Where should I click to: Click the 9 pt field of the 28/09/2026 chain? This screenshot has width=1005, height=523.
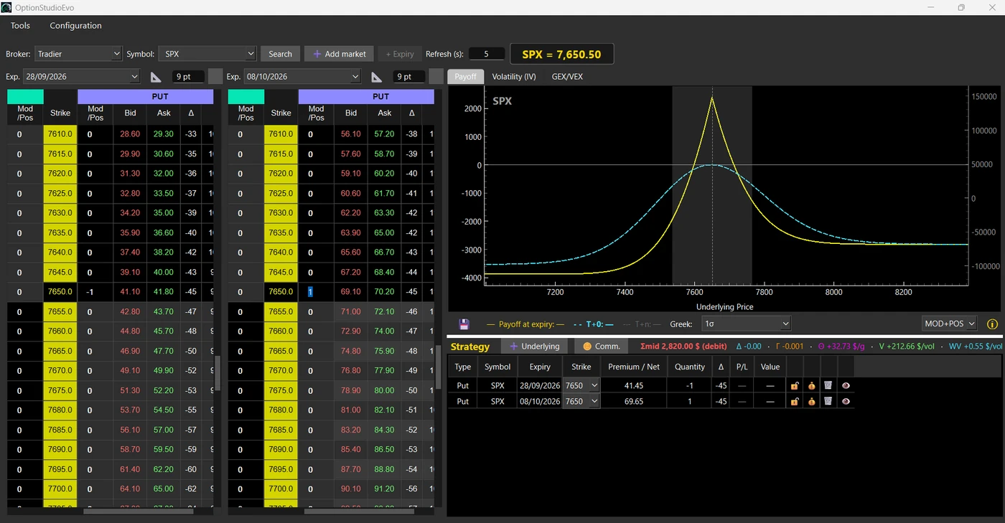point(187,77)
